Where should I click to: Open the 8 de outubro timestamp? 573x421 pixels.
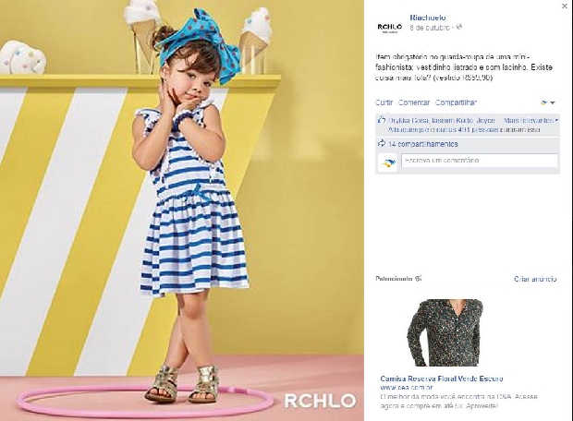click(430, 28)
